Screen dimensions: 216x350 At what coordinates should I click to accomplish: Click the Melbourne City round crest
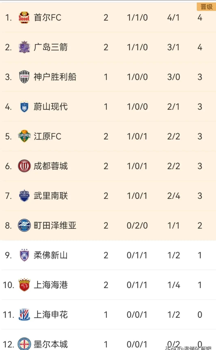tap(24, 343)
